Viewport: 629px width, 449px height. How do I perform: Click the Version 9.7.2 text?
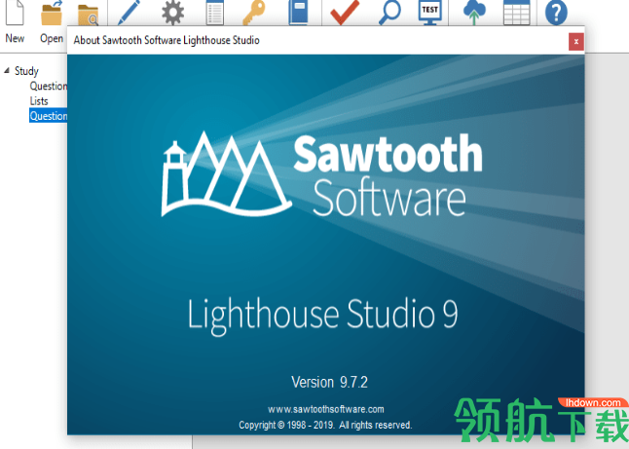coord(329,382)
